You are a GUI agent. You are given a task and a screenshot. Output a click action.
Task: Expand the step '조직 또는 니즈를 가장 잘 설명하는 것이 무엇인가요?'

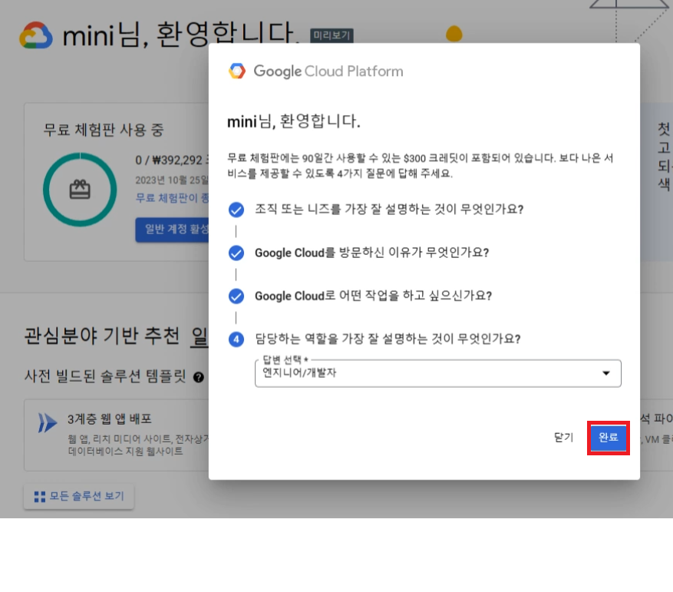click(388, 210)
